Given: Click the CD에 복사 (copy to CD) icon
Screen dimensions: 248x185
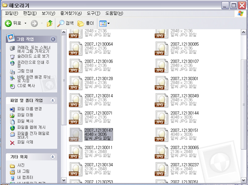Looking at the screenshot, I should [12, 86].
